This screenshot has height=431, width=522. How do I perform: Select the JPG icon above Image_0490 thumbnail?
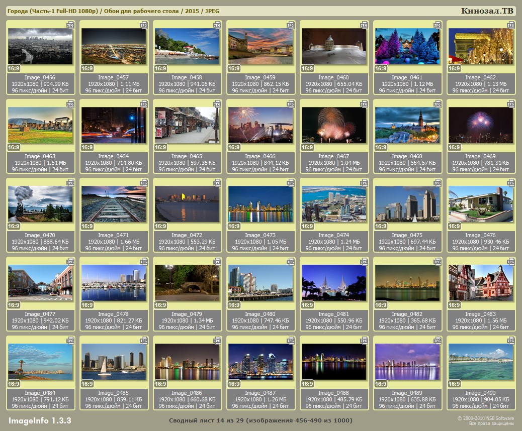(x=510, y=340)
